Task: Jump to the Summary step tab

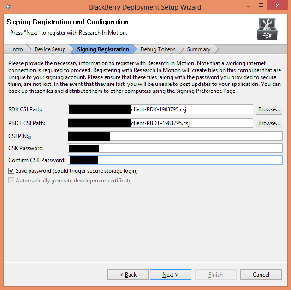Action: coord(199,49)
